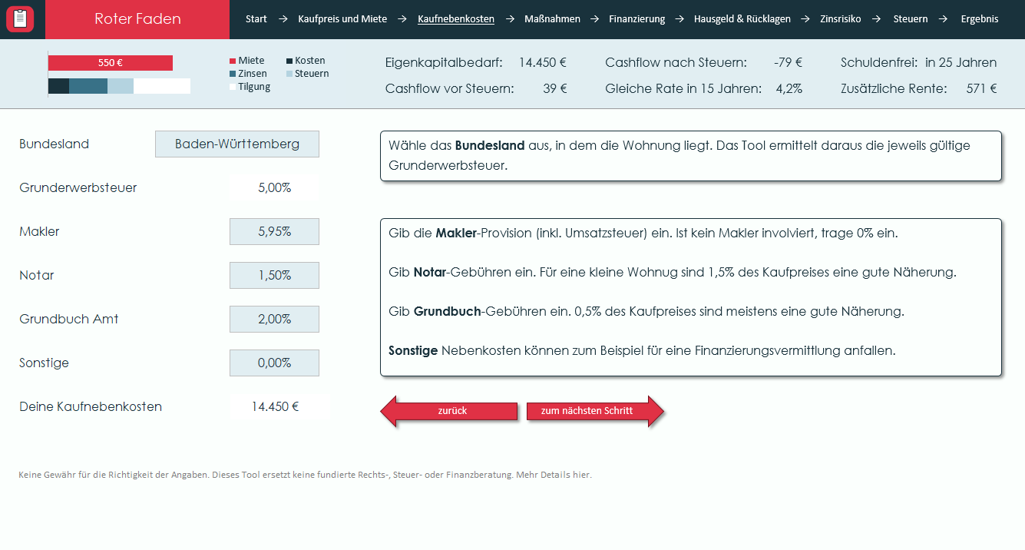
Task: Select the Kaufnebenkosten navigation step
Action: [x=456, y=19]
